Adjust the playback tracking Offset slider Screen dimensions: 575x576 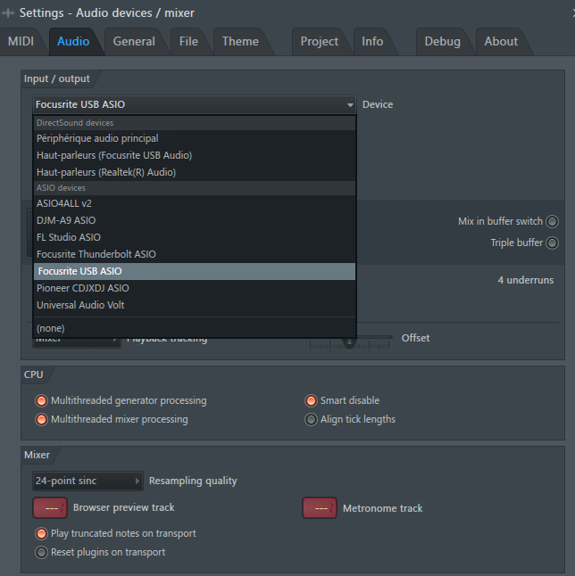click(x=349, y=341)
